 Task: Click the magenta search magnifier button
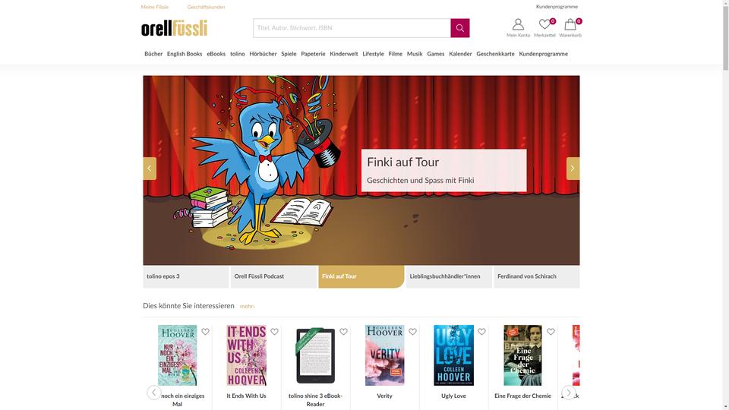[460, 28]
